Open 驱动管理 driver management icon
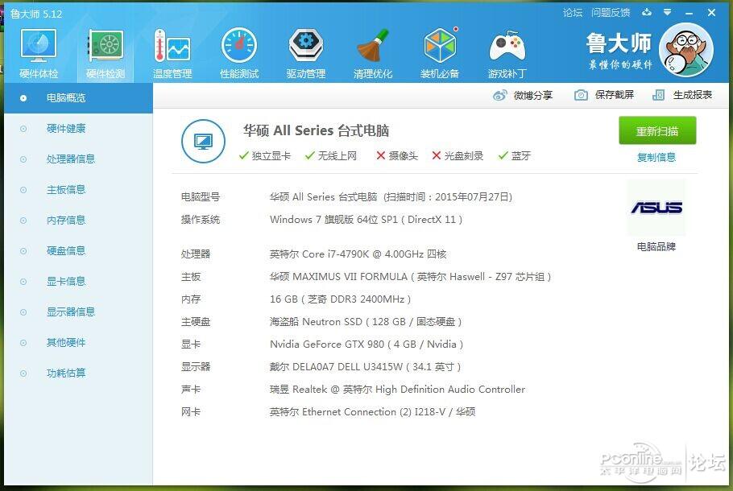This screenshot has height=491, width=733. click(306, 46)
